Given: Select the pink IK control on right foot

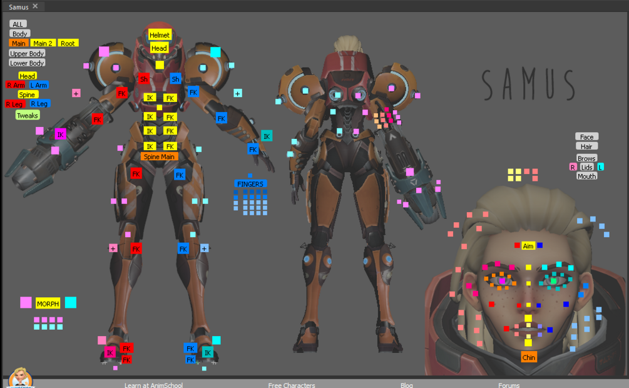Looking at the screenshot, I should (110, 353).
